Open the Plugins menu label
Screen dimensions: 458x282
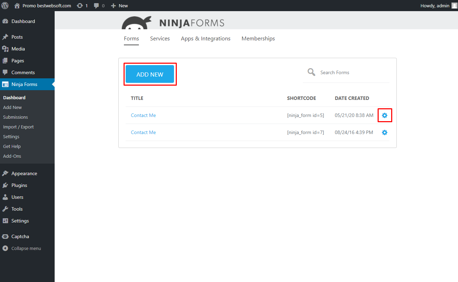[x=19, y=185]
